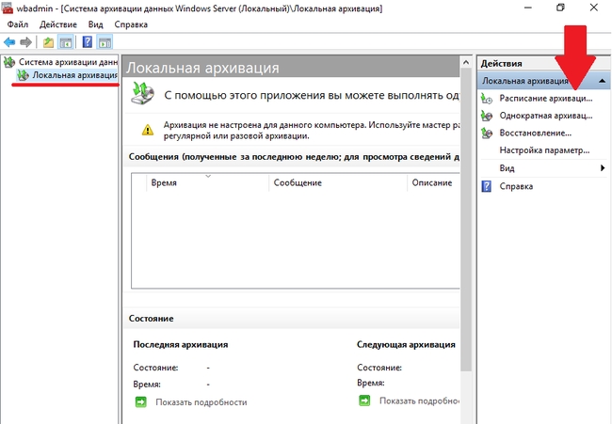The height and width of the screenshot is (424, 612).
Task: Click the wbadmin app icon in title bar
Action: pos(7,8)
